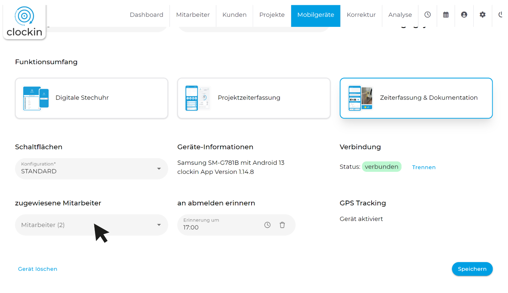The width and height of the screenshot is (508, 293).
Task: Click the Gerät aktiviert text
Action: pyautogui.click(x=361, y=219)
